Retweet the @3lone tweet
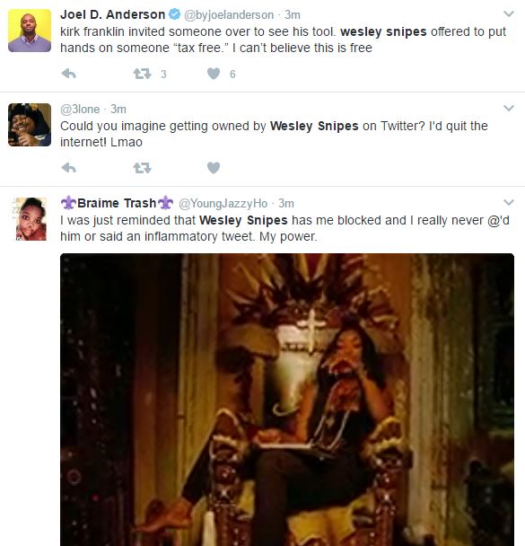The width and height of the screenshot is (525, 546). pos(143,168)
